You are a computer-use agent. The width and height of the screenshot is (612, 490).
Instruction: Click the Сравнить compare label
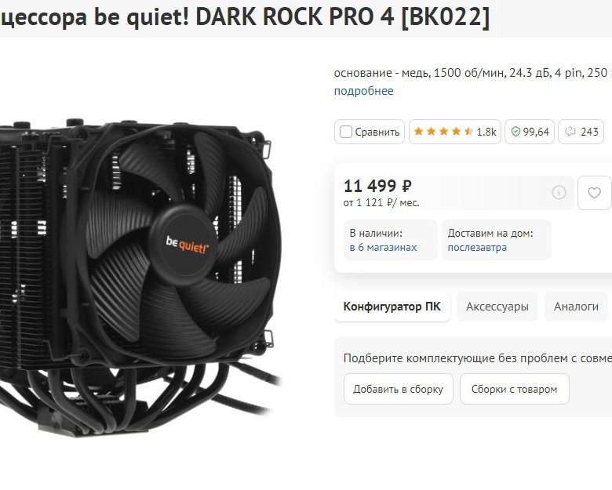(377, 132)
